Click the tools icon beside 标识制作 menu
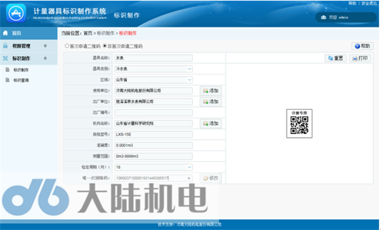The width and height of the screenshot is (381, 230). 5,58
